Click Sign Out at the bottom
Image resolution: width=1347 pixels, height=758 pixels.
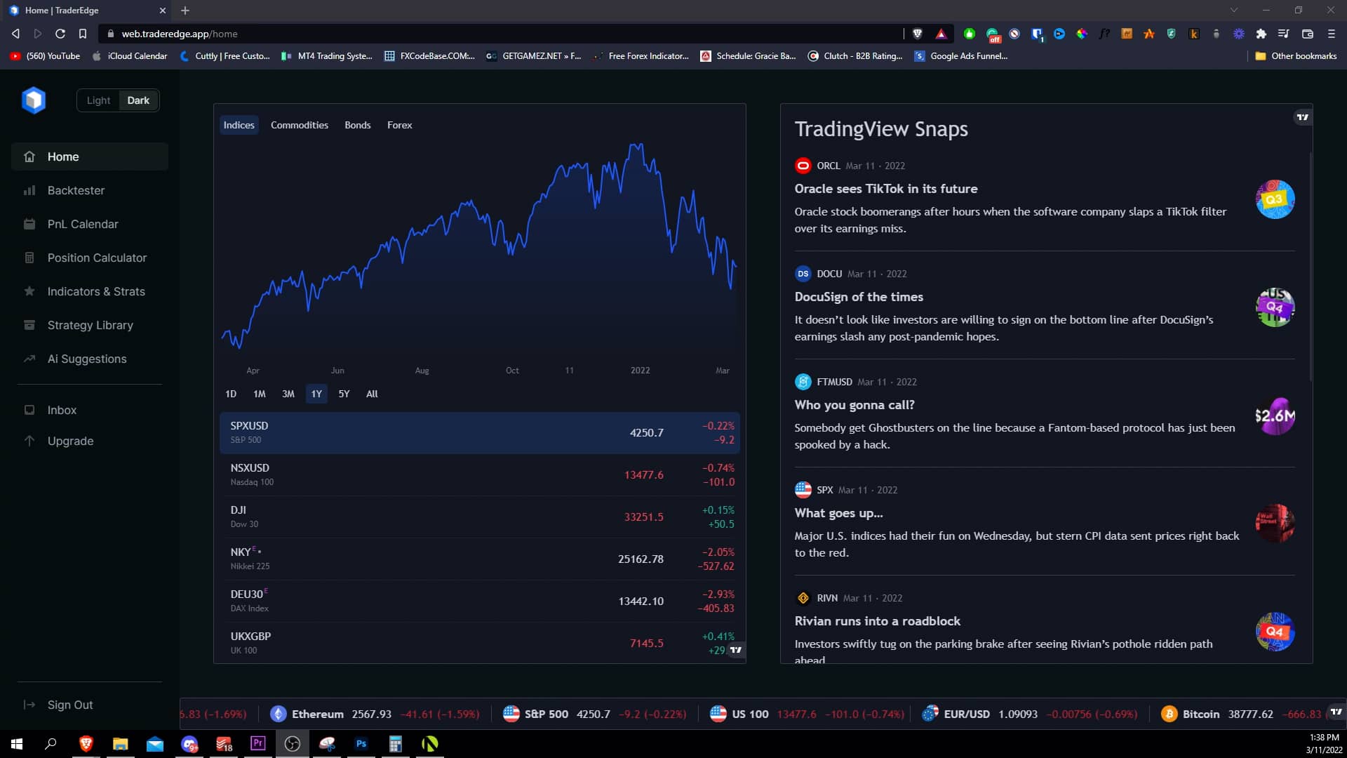pyautogui.click(x=69, y=705)
